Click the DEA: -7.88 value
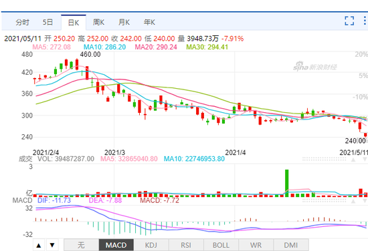The height and width of the screenshot is (251, 368). pyautogui.click(x=105, y=200)
